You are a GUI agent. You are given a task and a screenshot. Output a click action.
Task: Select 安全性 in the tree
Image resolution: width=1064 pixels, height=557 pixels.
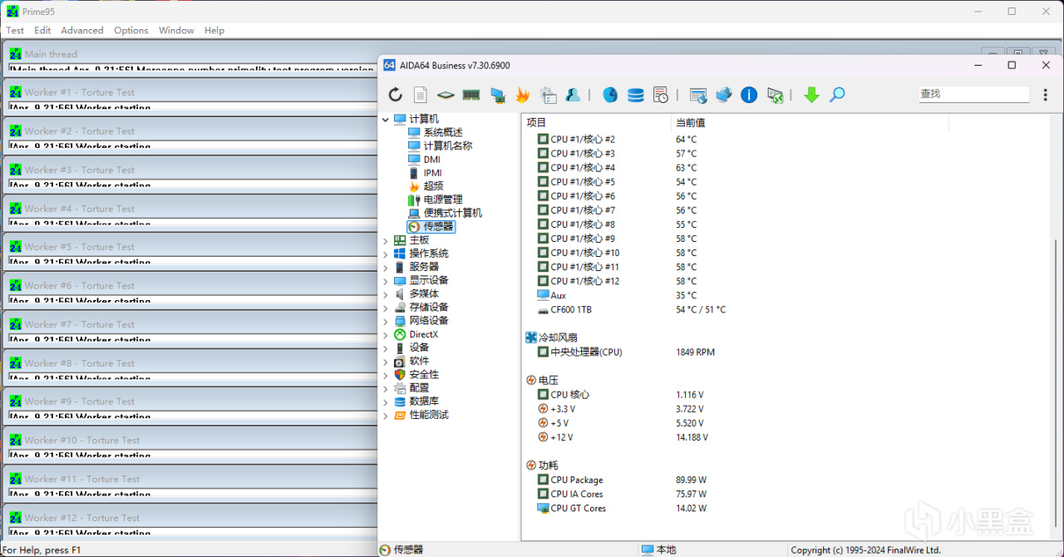(424, 374)
